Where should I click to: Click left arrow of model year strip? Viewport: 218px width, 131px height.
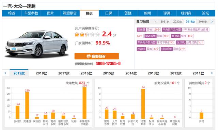[x=5, y=73]
